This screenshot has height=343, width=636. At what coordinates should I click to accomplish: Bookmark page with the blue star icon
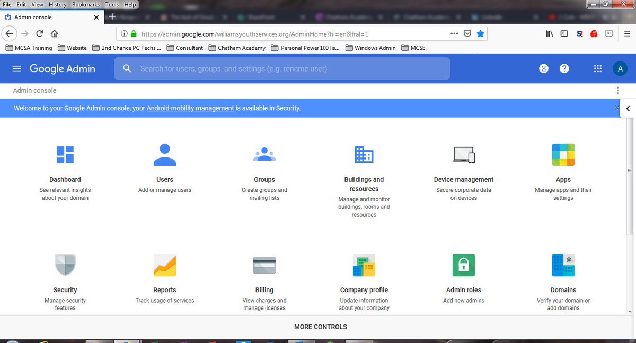tap(480, 33)
